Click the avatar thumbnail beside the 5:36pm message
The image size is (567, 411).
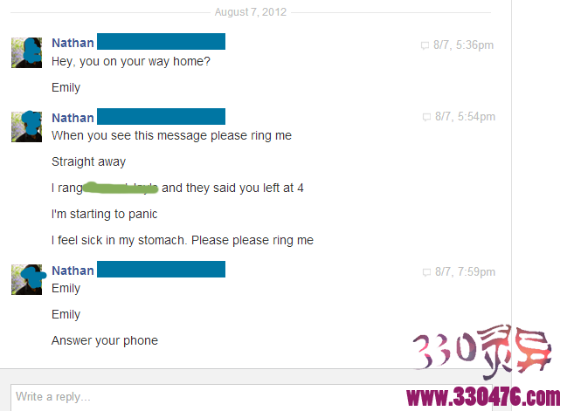tap(26, 52)
